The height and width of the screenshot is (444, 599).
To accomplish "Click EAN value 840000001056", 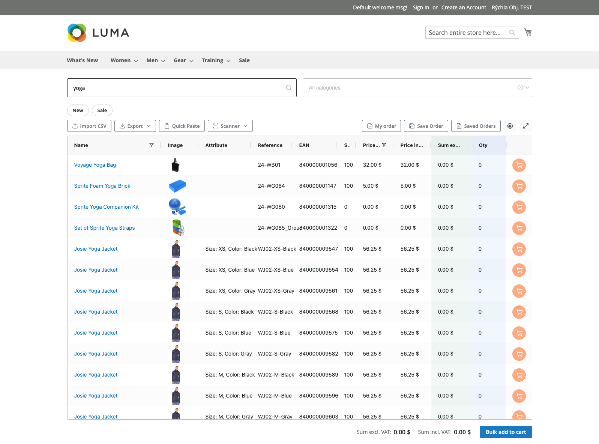I will click(318, 165).
